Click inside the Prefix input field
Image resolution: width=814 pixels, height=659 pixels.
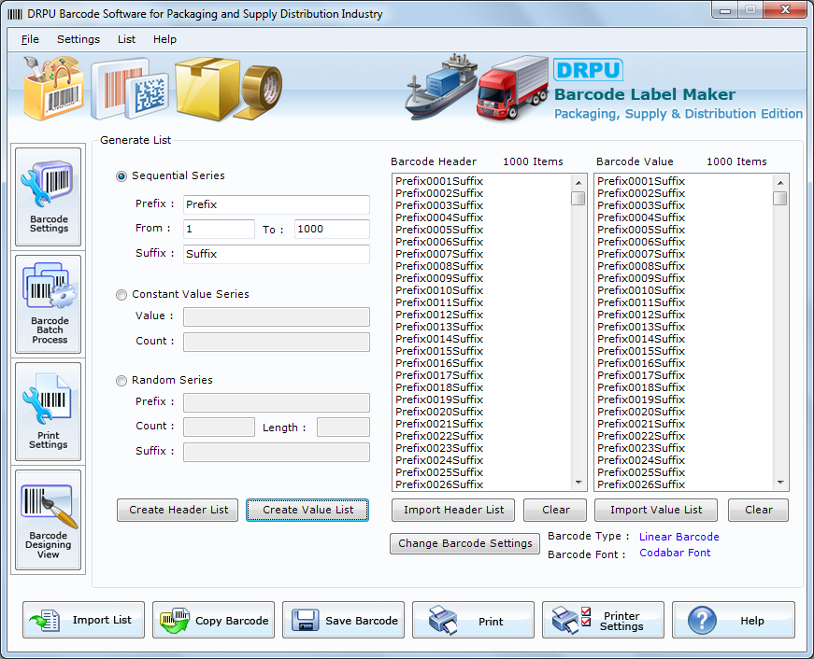pos(275,203)
